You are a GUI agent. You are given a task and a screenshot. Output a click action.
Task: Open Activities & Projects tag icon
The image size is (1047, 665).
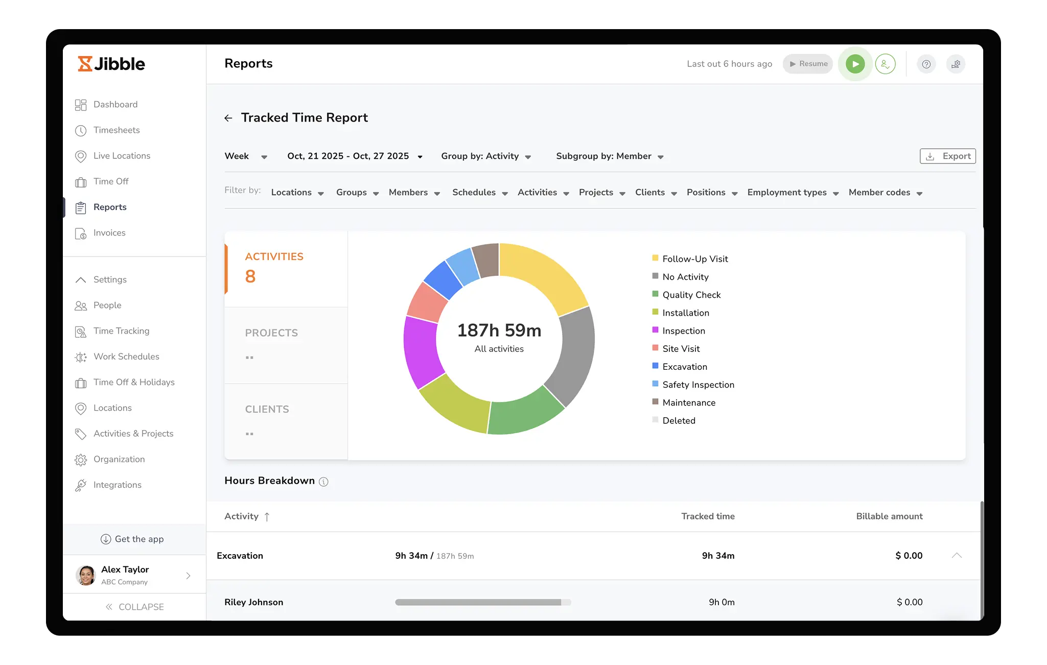tap(81, 434)
